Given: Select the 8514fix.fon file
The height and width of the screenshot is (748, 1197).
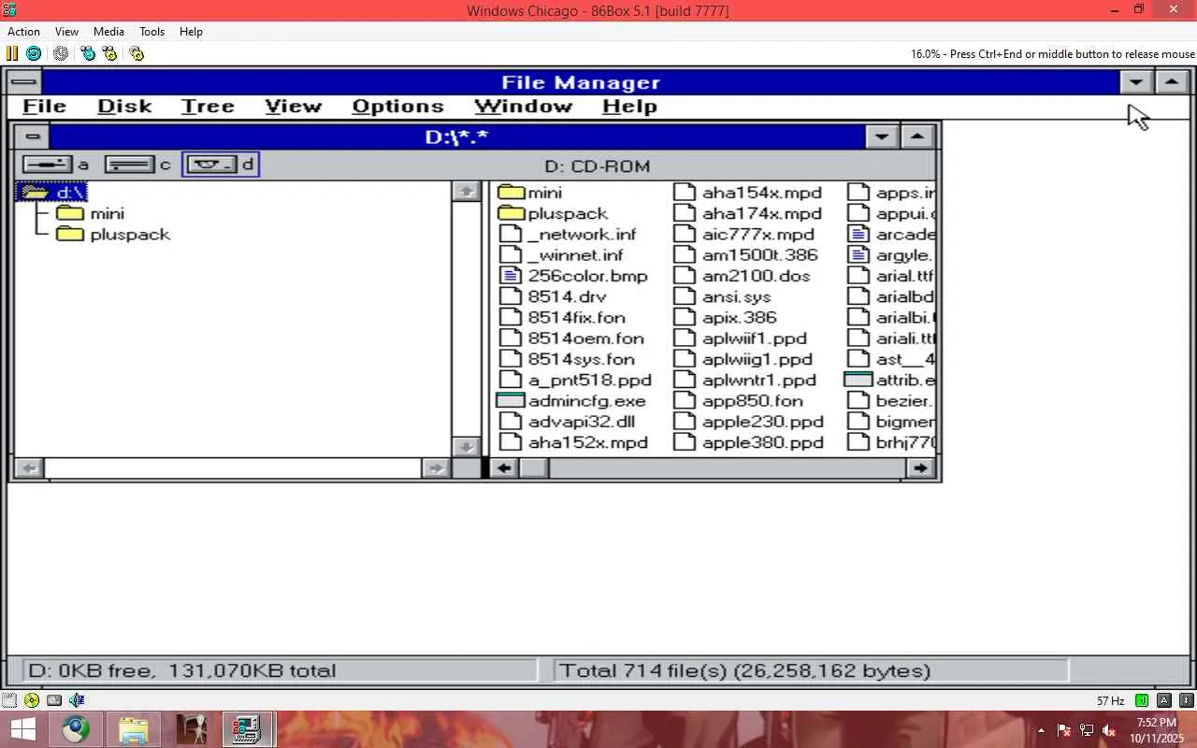Looking at the screenshot, I should [x=562, y=317].
